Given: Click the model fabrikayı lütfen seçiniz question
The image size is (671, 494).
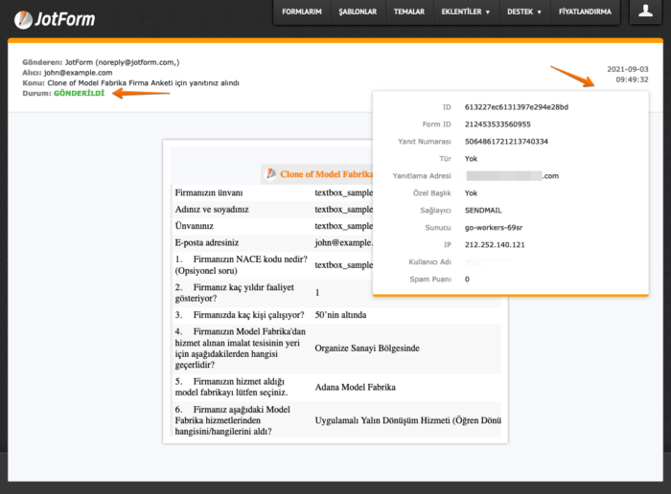Looking at the screenshot, I should pos(232,387).
